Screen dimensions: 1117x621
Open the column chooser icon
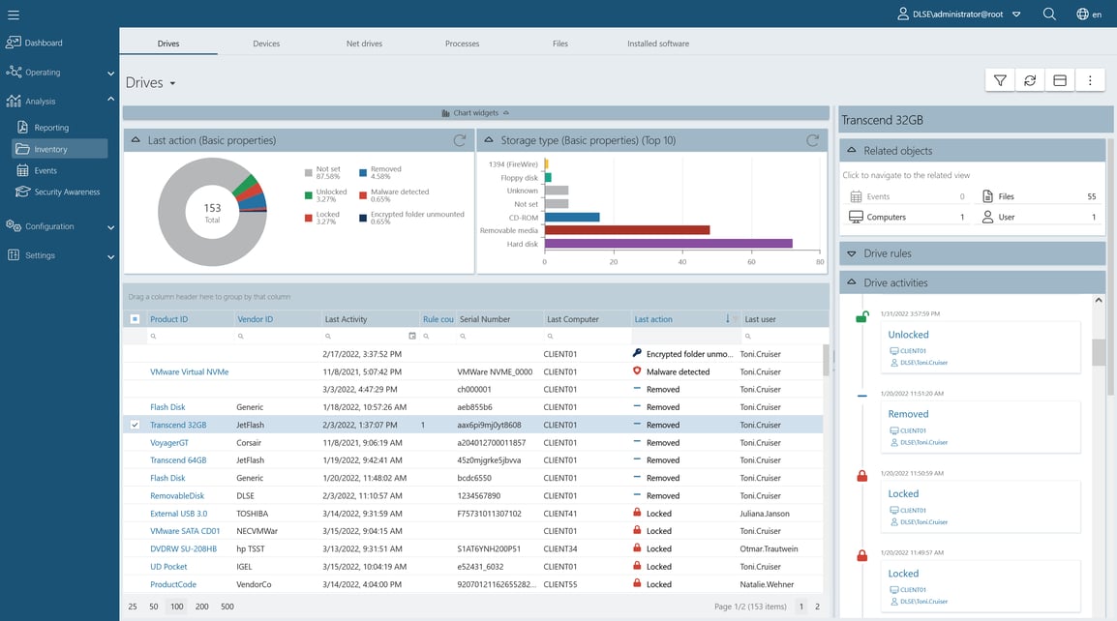point(1059,79)
